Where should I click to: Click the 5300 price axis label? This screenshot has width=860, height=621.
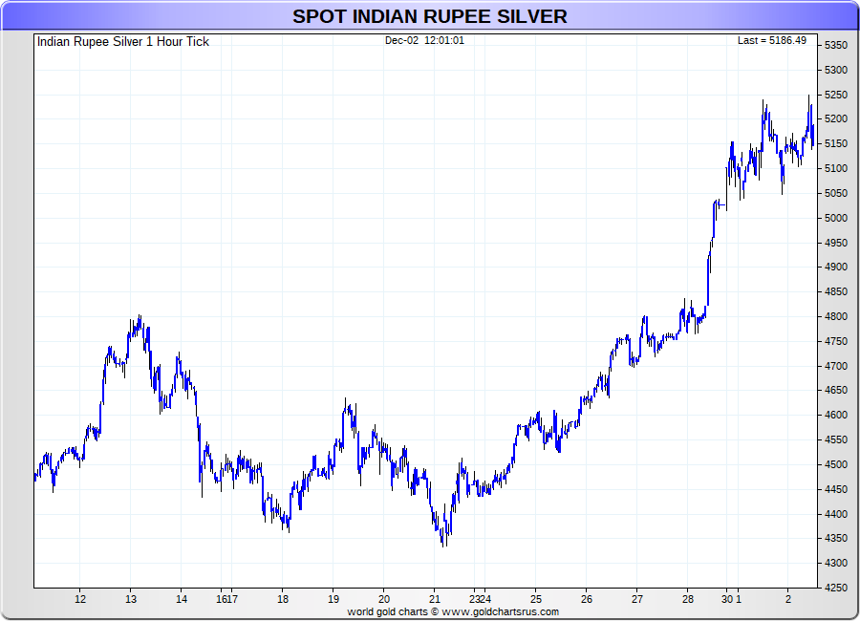point(836,70)
